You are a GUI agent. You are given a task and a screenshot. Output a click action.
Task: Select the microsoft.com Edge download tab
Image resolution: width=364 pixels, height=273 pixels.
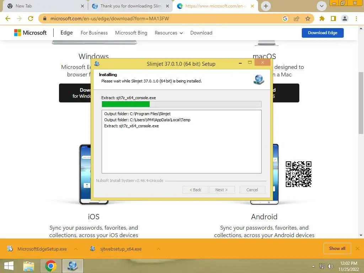click(215, 6)
